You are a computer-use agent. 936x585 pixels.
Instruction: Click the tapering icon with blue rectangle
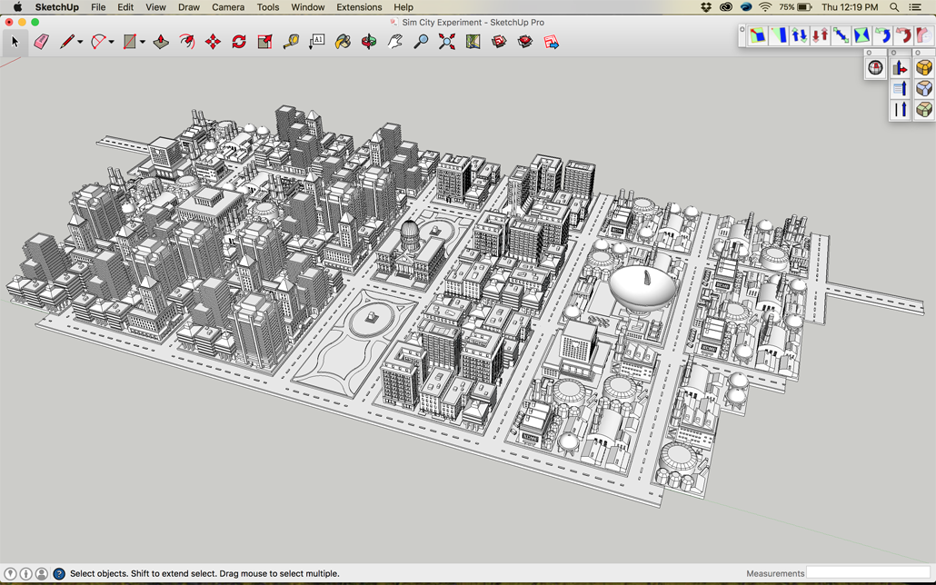pos(779,35)
